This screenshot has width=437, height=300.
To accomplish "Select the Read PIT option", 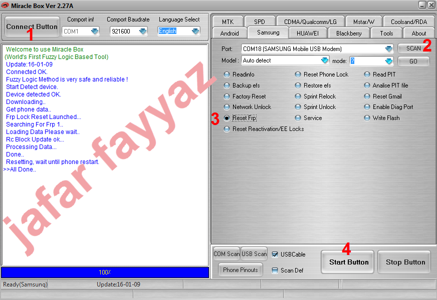I will pos(379,74).
